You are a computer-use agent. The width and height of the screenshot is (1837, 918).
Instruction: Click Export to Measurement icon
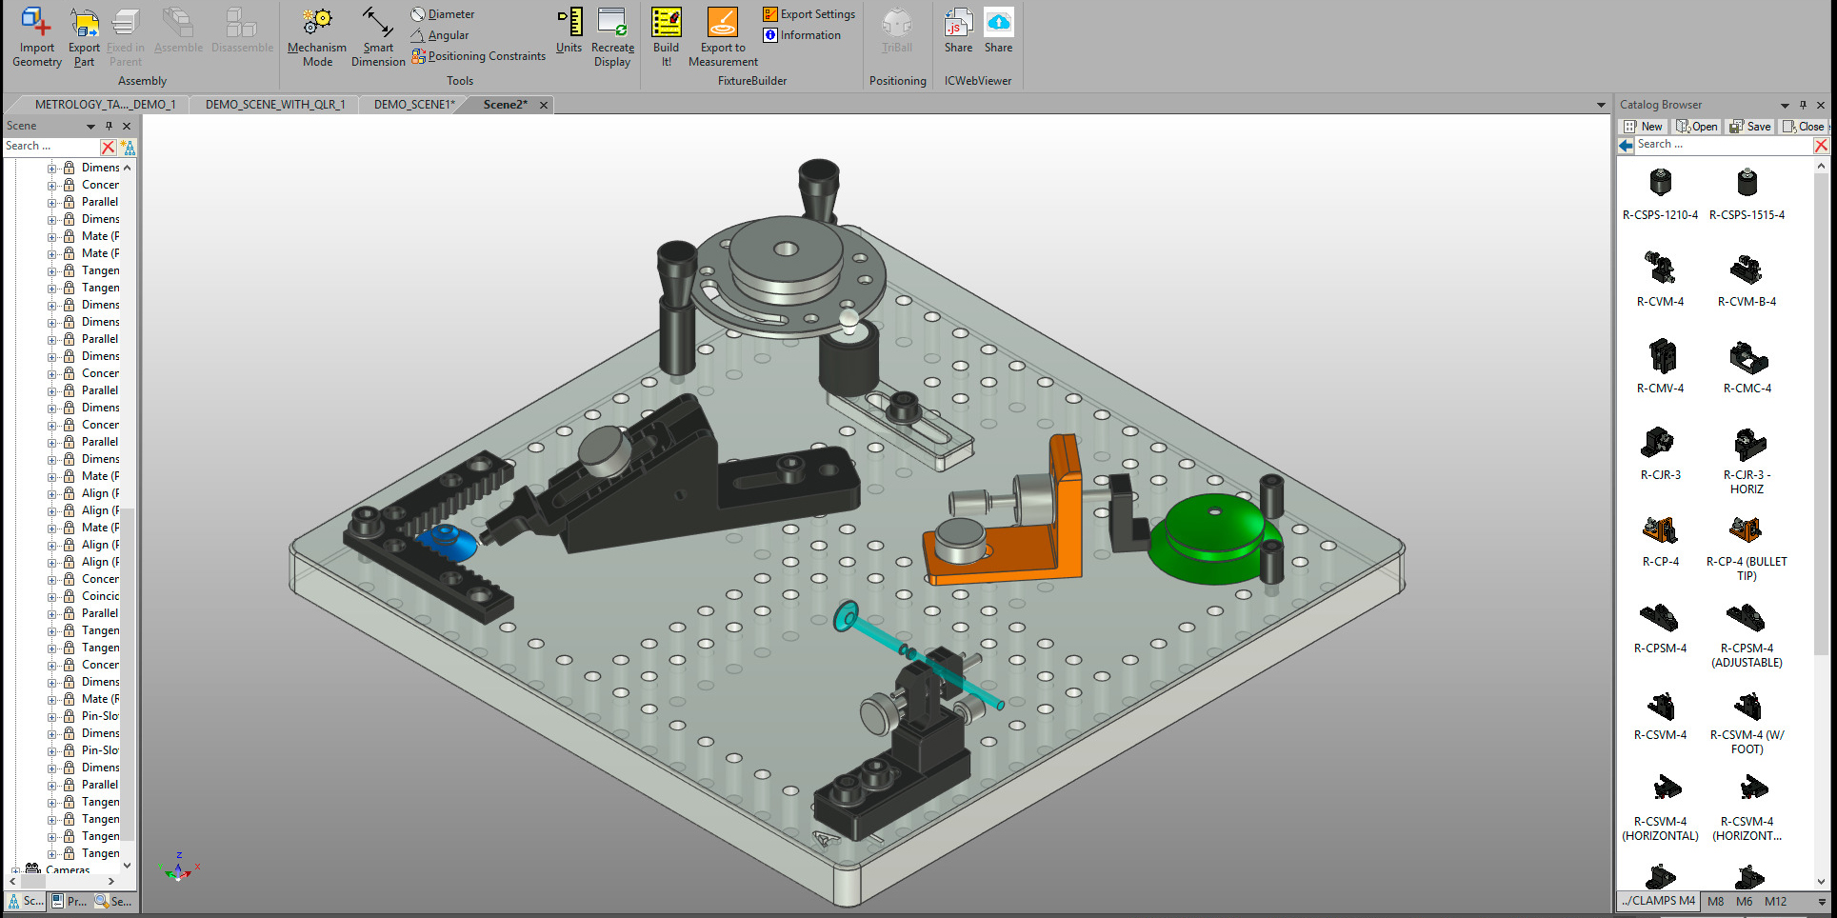[723, 23]
